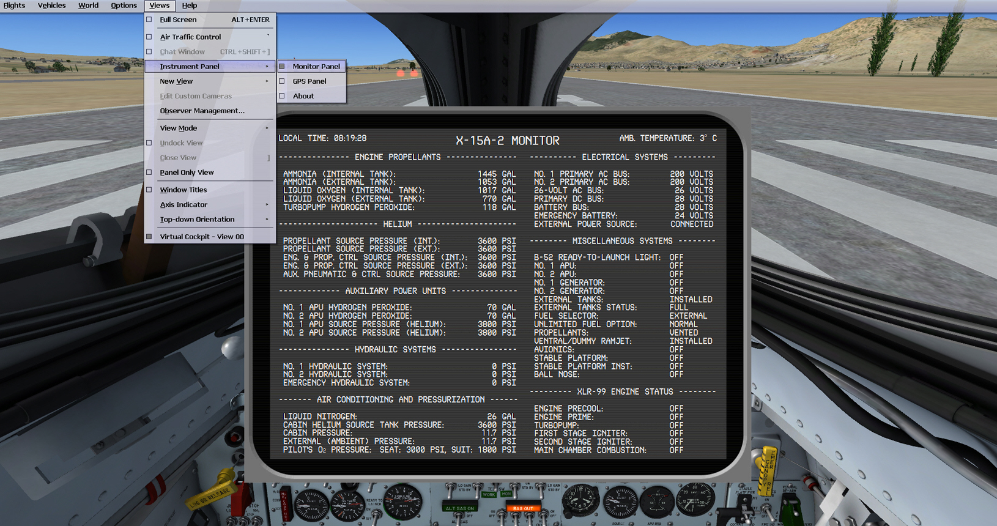997x526 pixels.
Task: Click the gauge right of the clock
Action: click(x=620, y=502)
